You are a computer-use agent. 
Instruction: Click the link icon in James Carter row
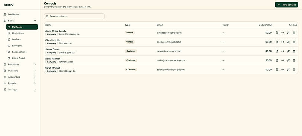point(283,51)
